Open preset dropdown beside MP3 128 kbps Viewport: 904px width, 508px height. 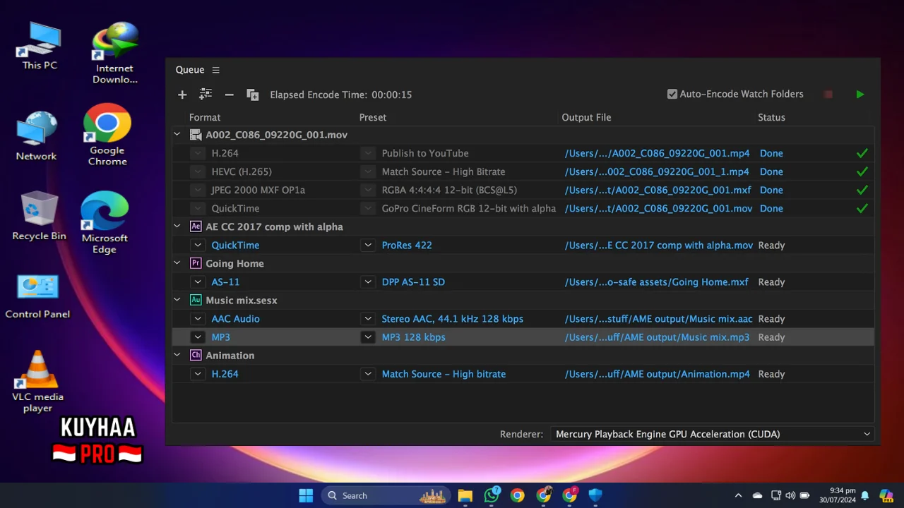368,337
